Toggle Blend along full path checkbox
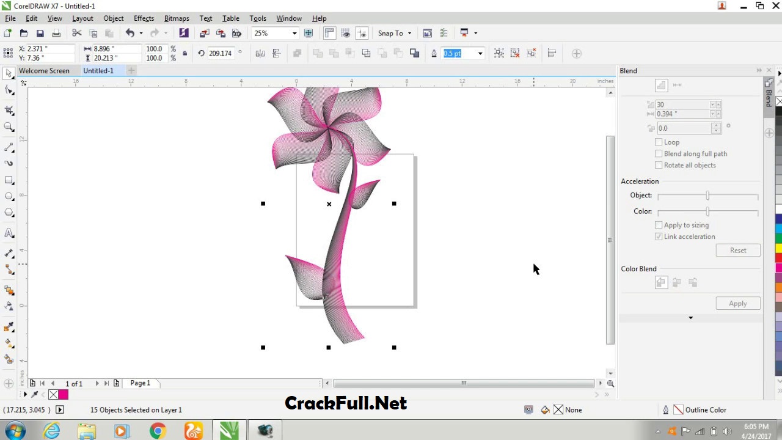This screenshot has height=440, width=782. 659,154
